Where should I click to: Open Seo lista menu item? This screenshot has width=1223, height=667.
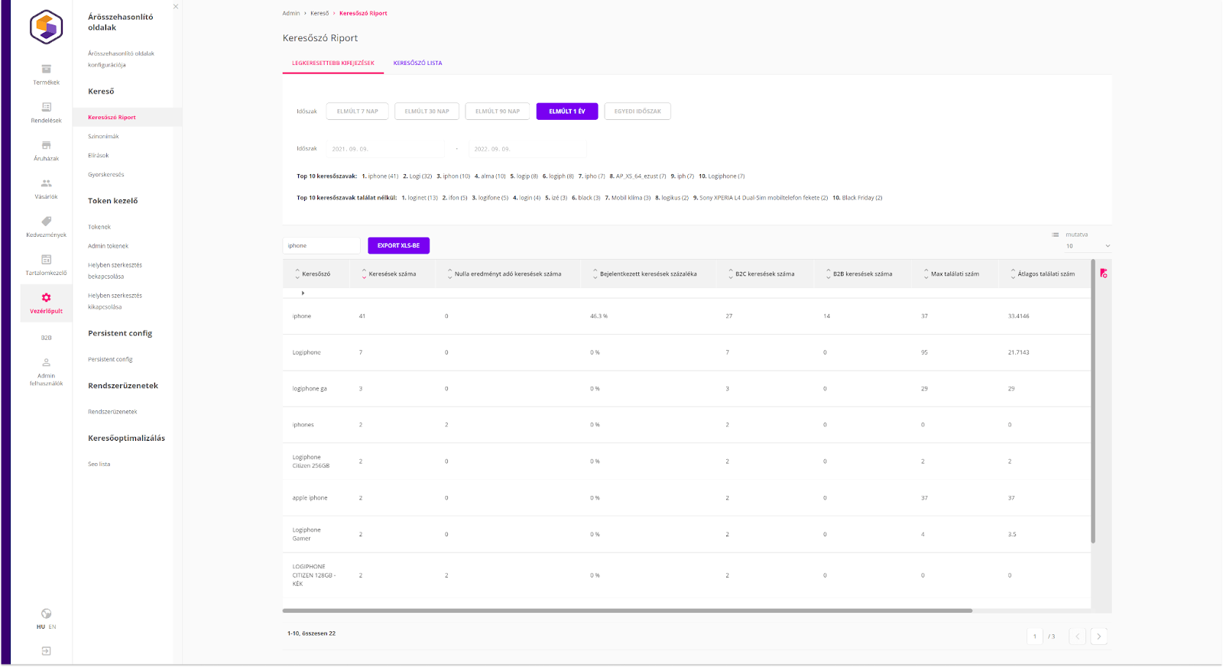click(99, 465)
